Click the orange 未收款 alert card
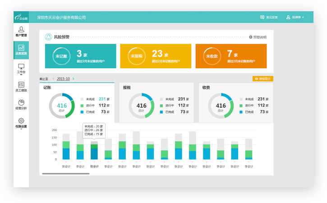 [230, 56]
